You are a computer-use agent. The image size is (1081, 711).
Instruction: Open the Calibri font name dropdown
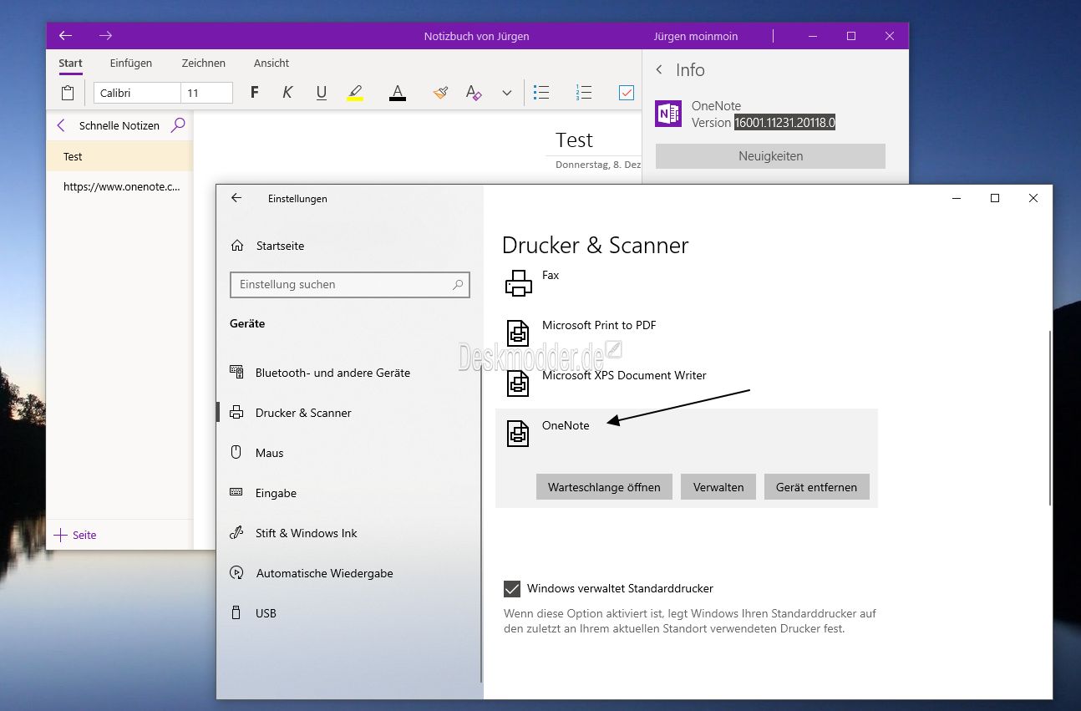click(x=137, y=93)
